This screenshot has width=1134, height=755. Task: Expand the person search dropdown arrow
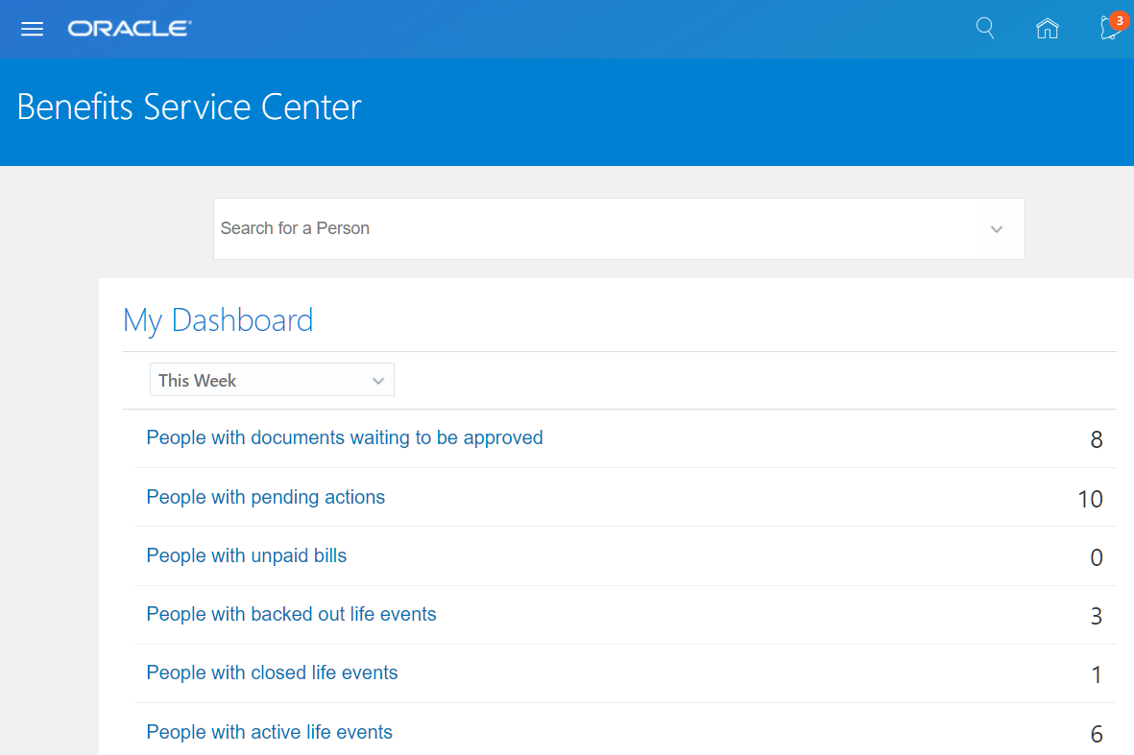(997, 229)
